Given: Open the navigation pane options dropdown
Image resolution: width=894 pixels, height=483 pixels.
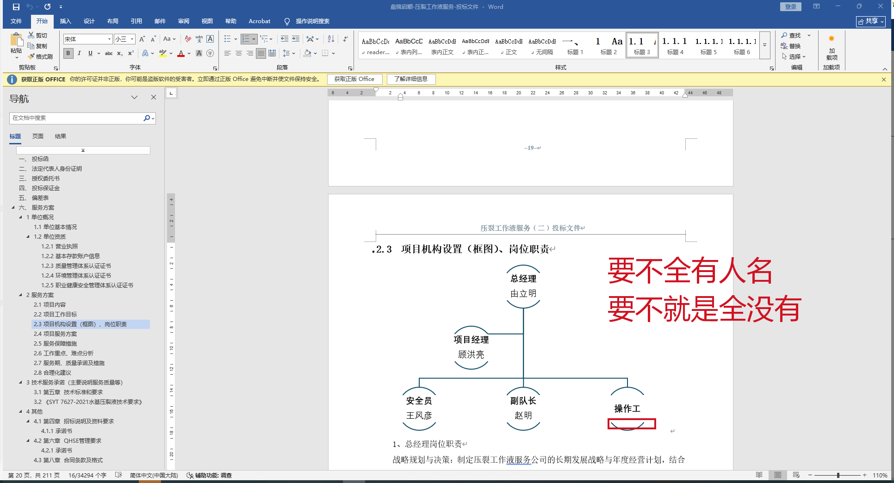Looking at the screenshot, I should click(x=134, y=98).
